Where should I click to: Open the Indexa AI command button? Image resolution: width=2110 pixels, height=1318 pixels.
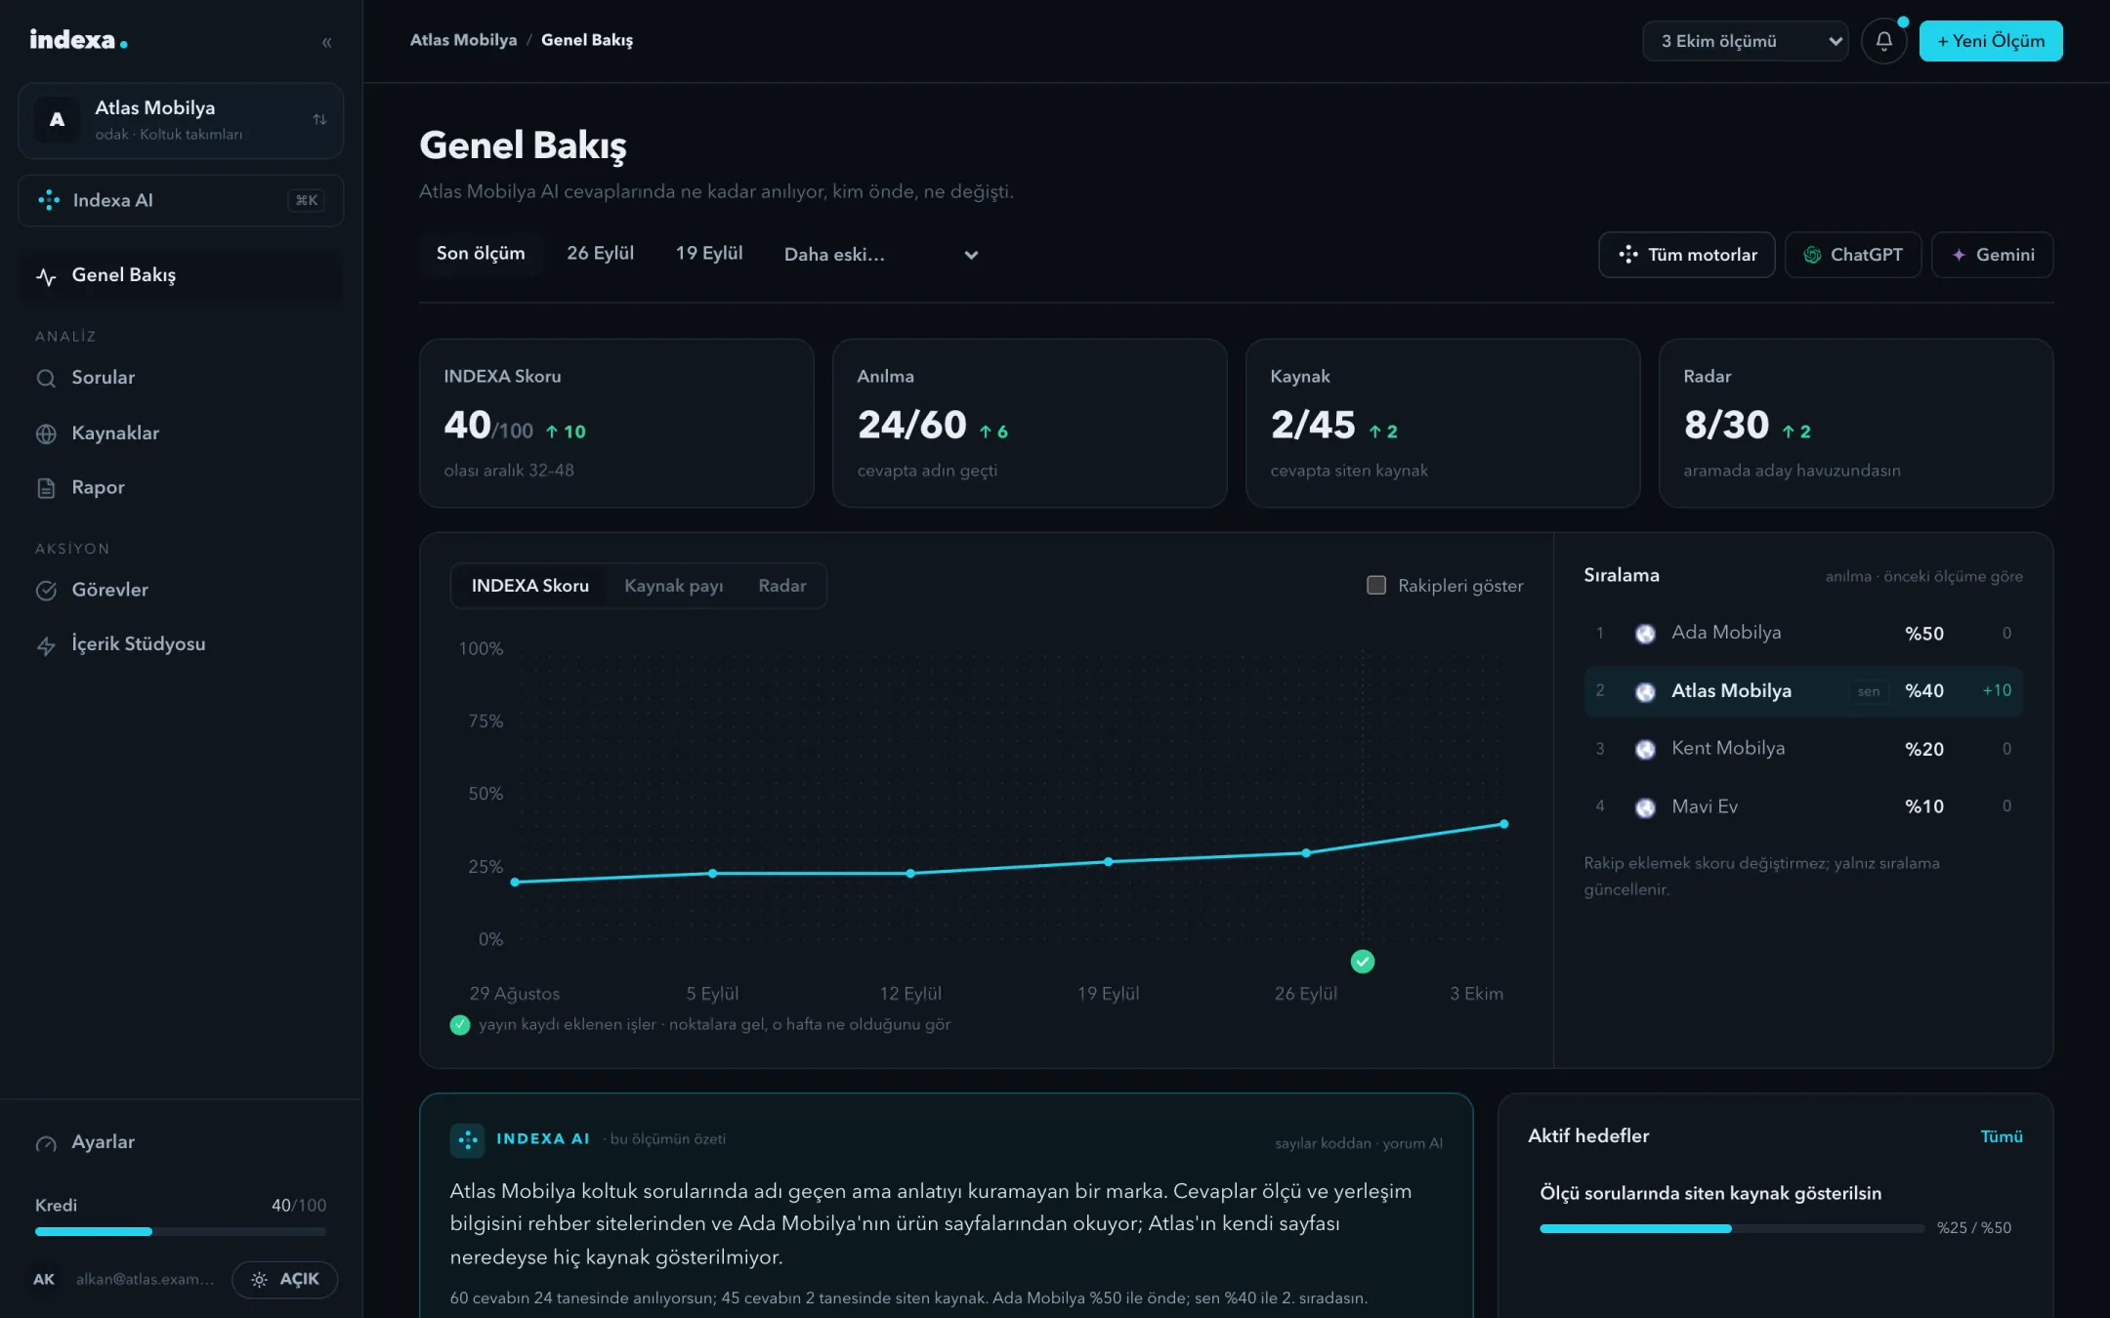pos(181,200)
